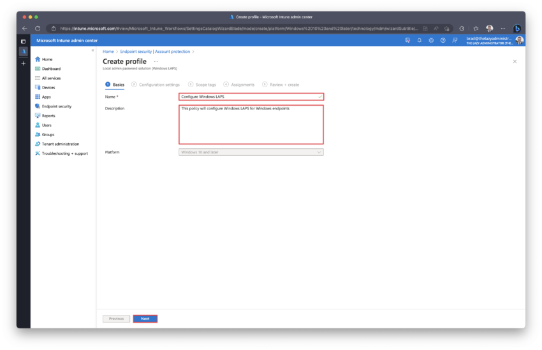Open browser profile avatar
Image resolution: width=542 pixels, height=350 pixels.
pyautogui.click(x=490, y=28)
